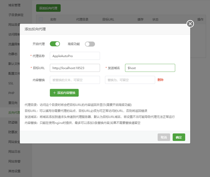
Task: Click the 替换为 input box
Action: [x=130, y=80]
